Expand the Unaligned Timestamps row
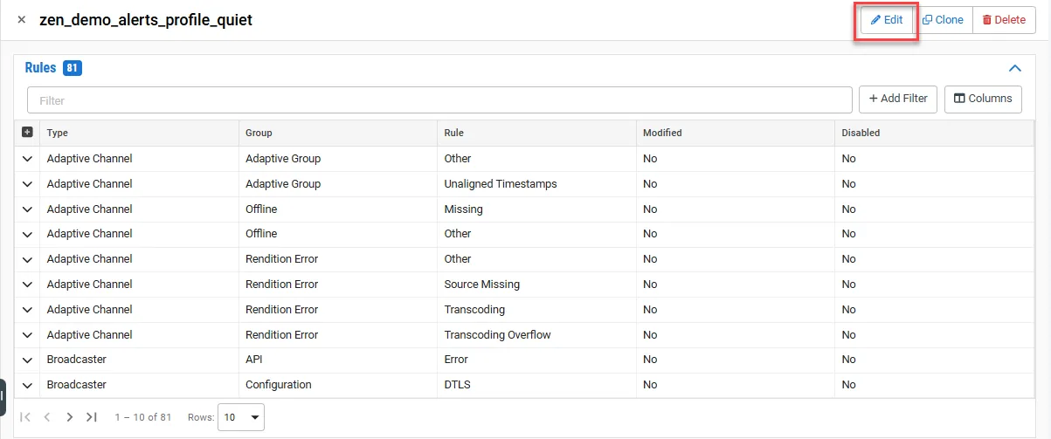 click(27, 184)
